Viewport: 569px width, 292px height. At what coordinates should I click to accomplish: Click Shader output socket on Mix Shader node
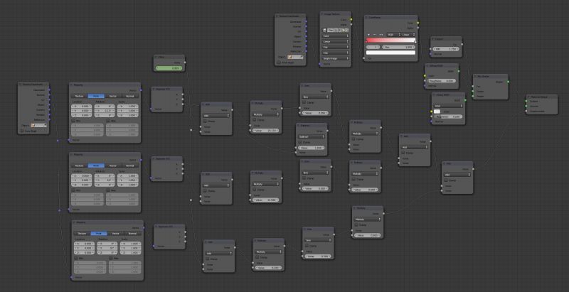point(508,82)
